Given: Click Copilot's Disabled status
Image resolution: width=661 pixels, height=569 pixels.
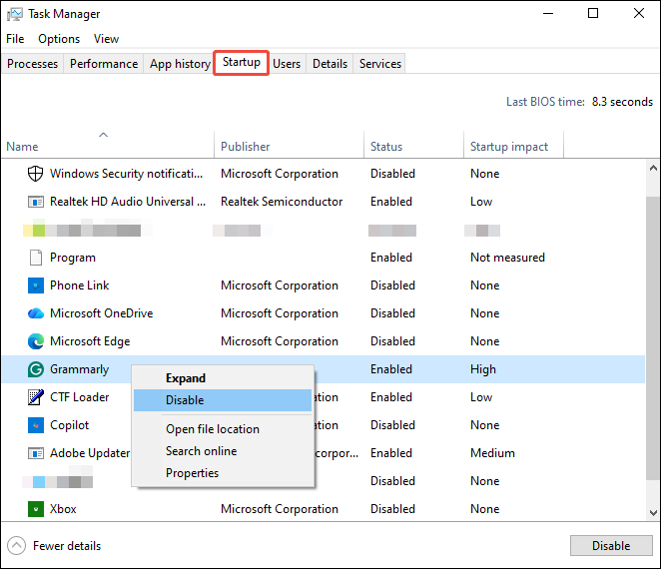Looking at the screenshot, I should (392, 425).
